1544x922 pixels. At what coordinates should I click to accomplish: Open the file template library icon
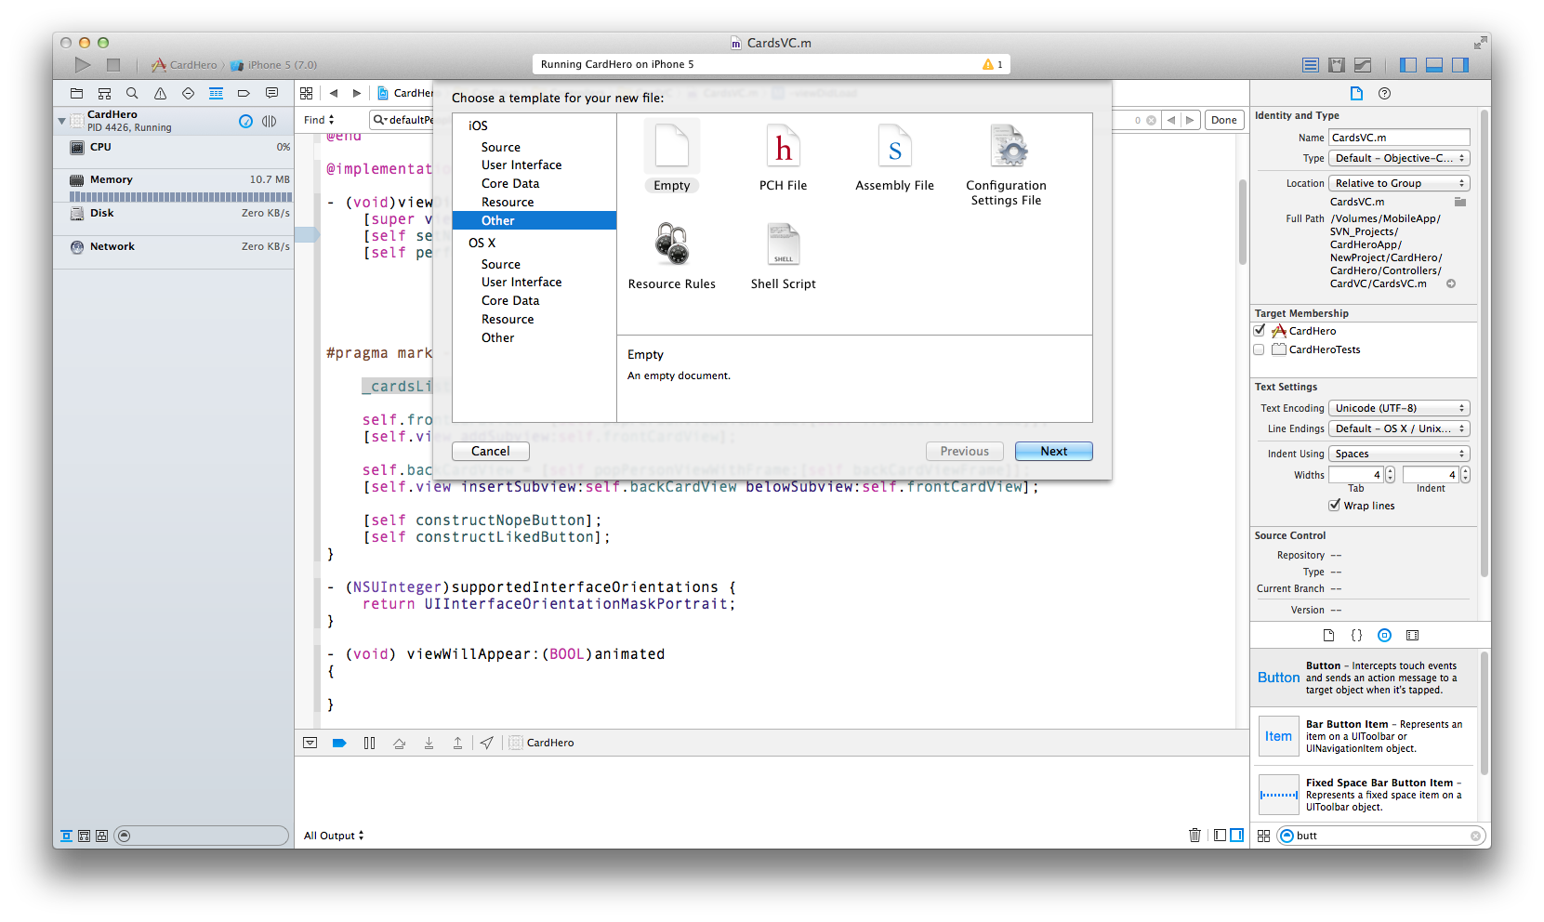pos(1328,635)
